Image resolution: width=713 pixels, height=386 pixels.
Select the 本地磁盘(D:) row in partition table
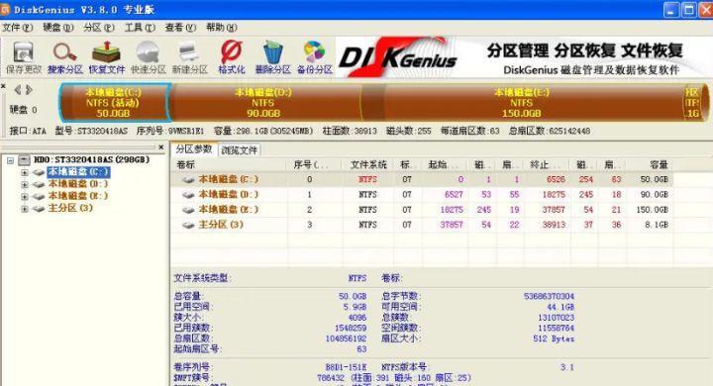422,195
